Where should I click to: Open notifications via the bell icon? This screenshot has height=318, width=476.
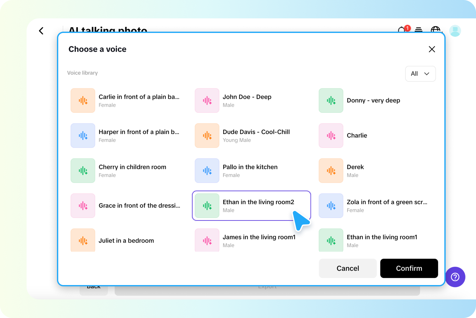[401, 30]
